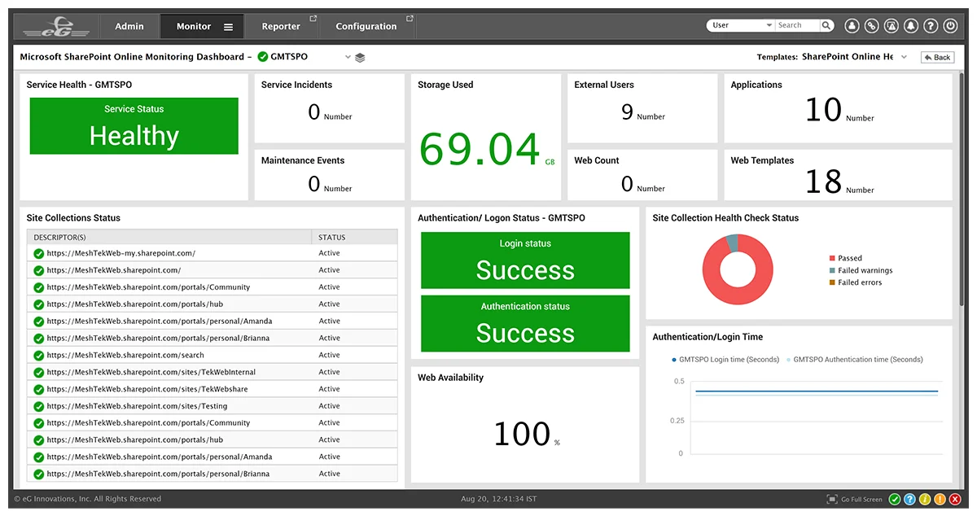977x516 pixels.
Task: Open the Reporter tab
Action: tap(281, 26)
